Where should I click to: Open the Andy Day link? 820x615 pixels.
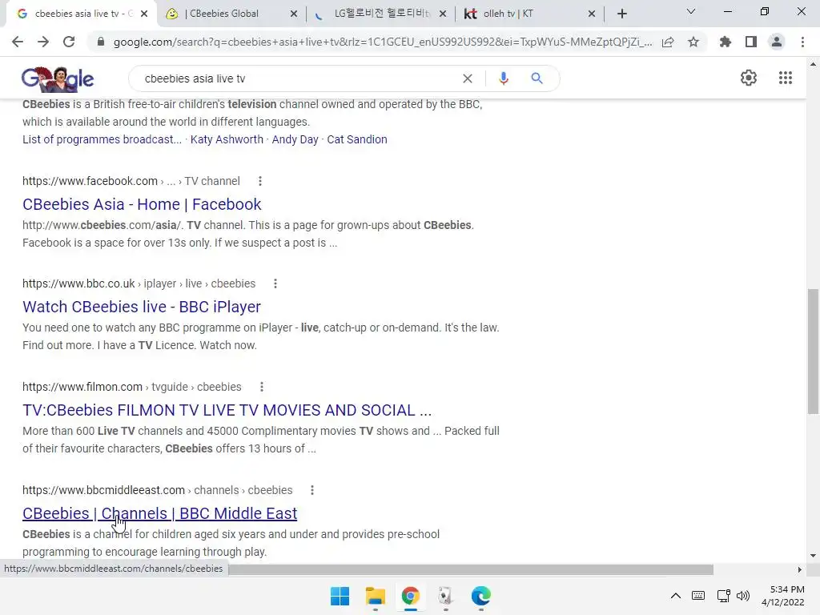coord(295,139)
